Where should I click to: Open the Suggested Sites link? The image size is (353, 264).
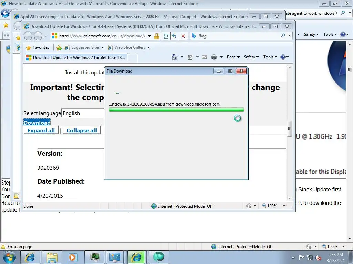[84, 47]
